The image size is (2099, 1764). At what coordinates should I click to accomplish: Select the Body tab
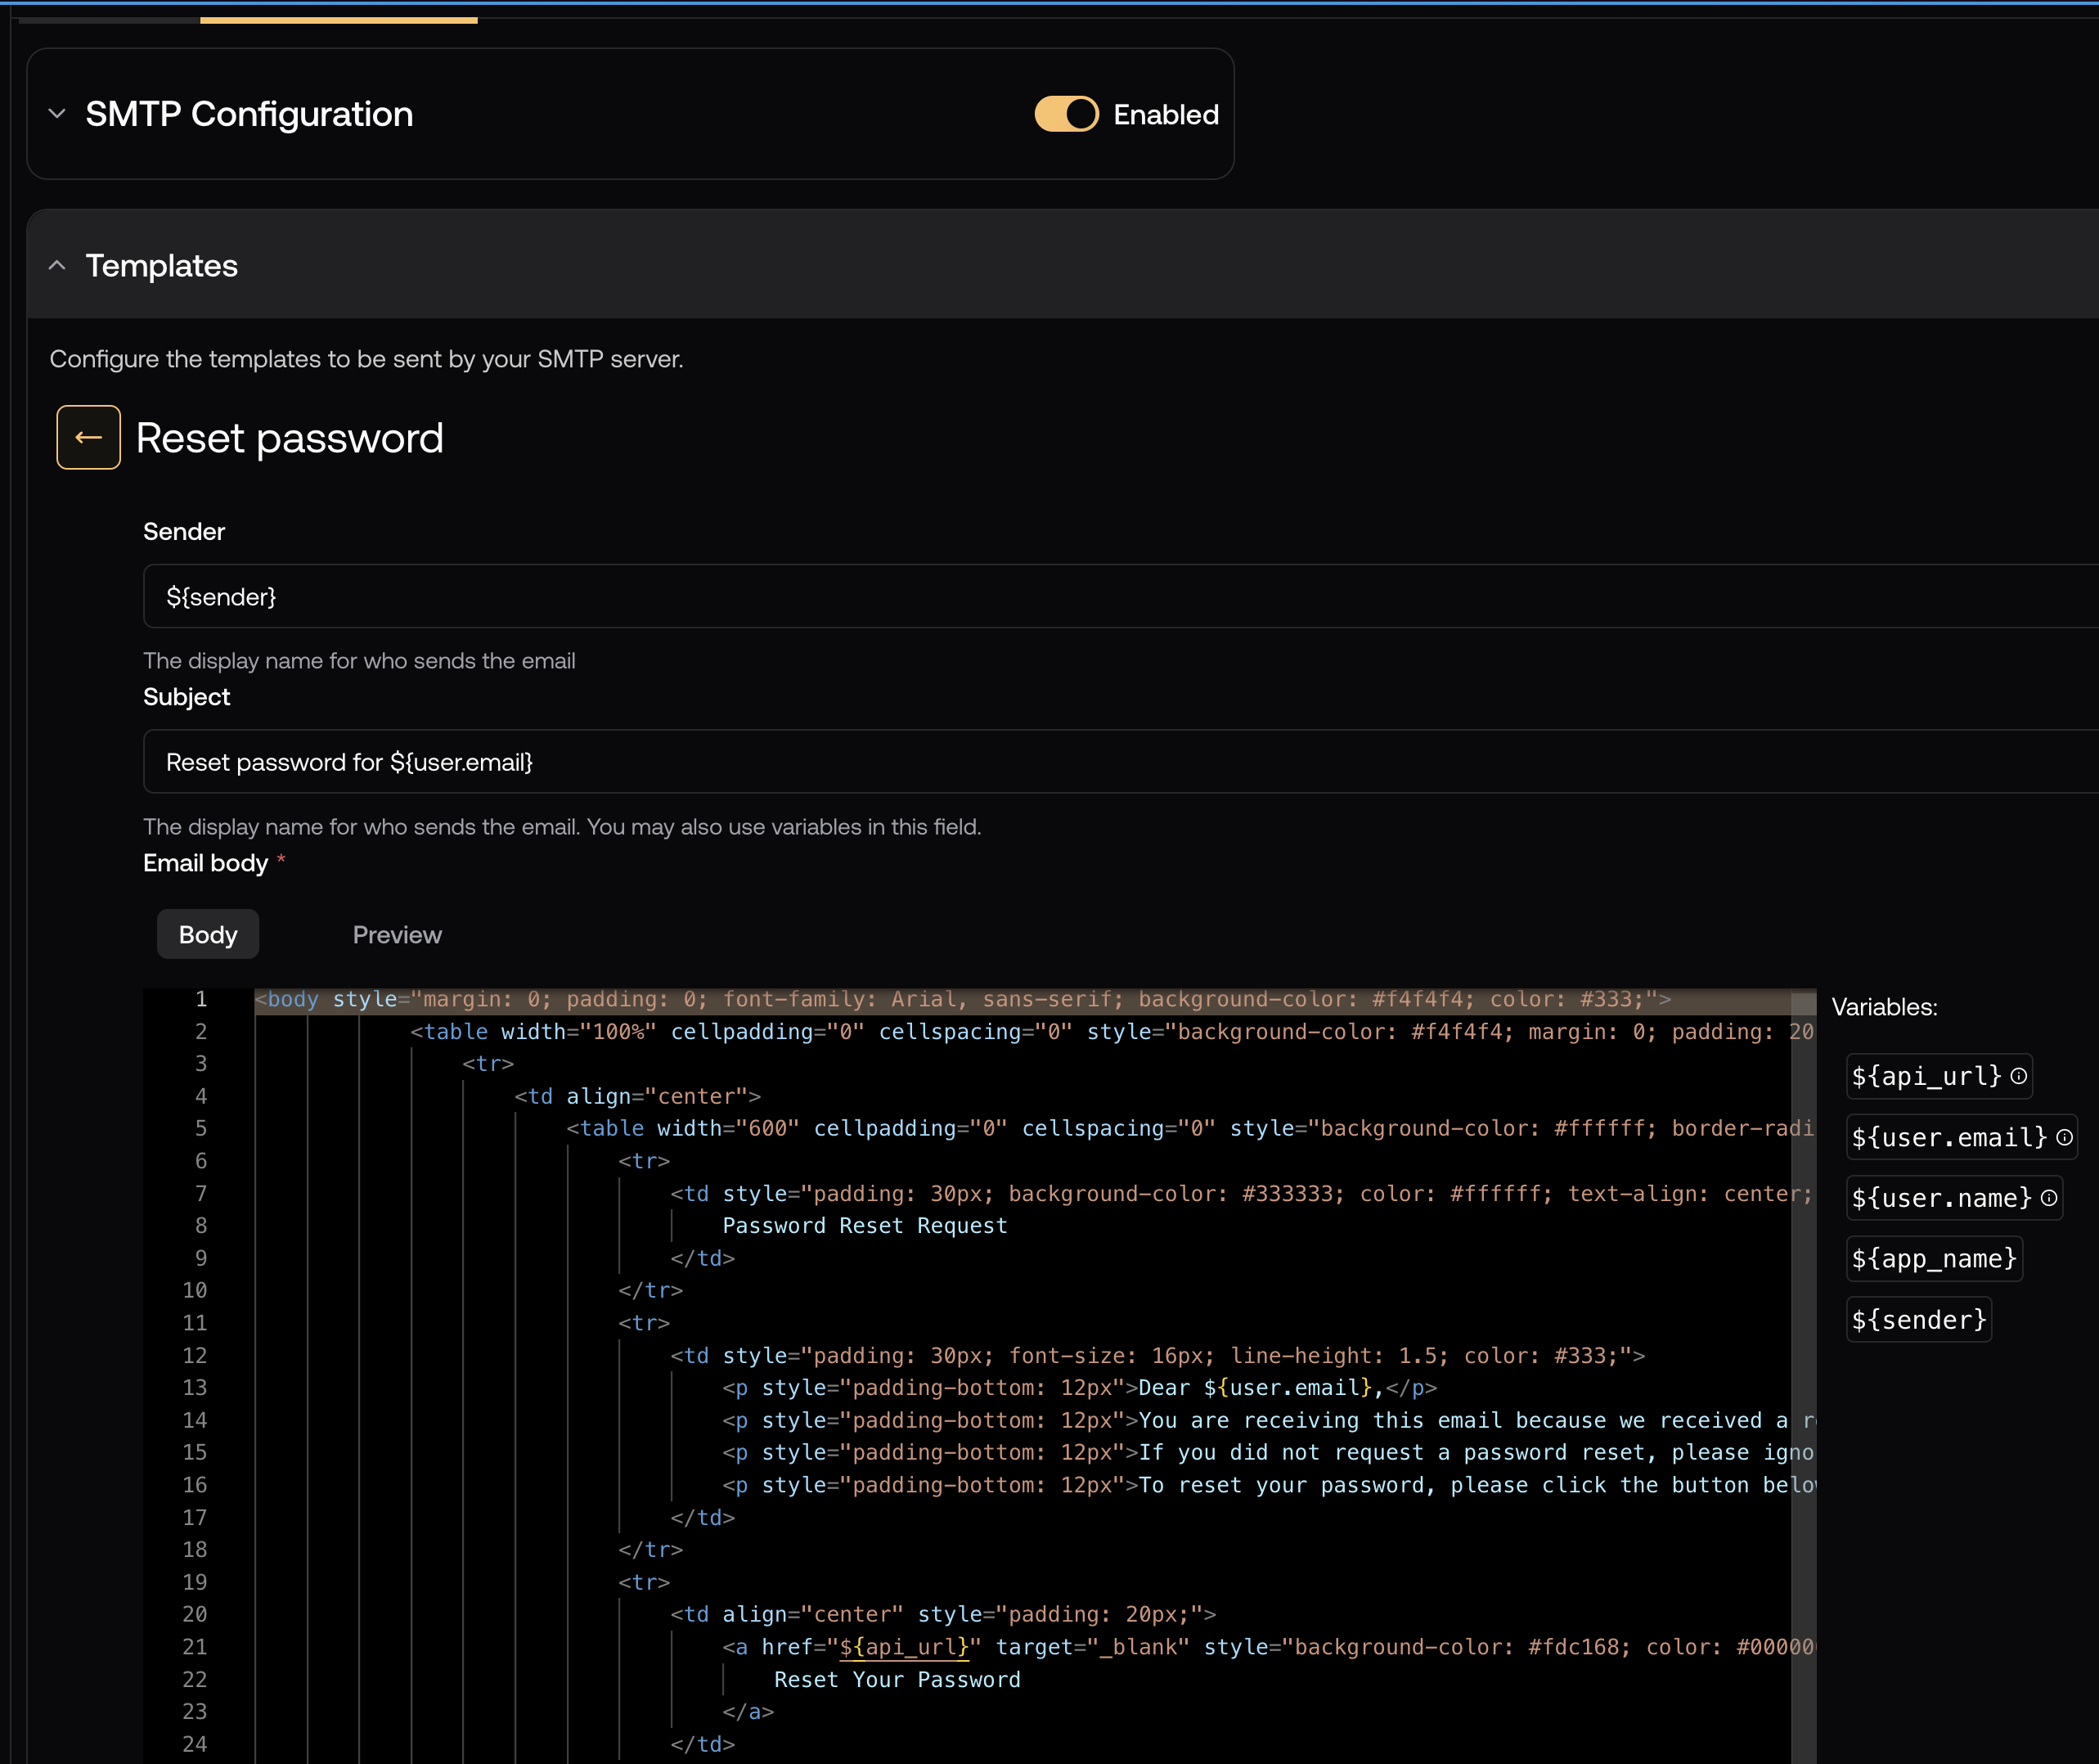tap(208, 934)
